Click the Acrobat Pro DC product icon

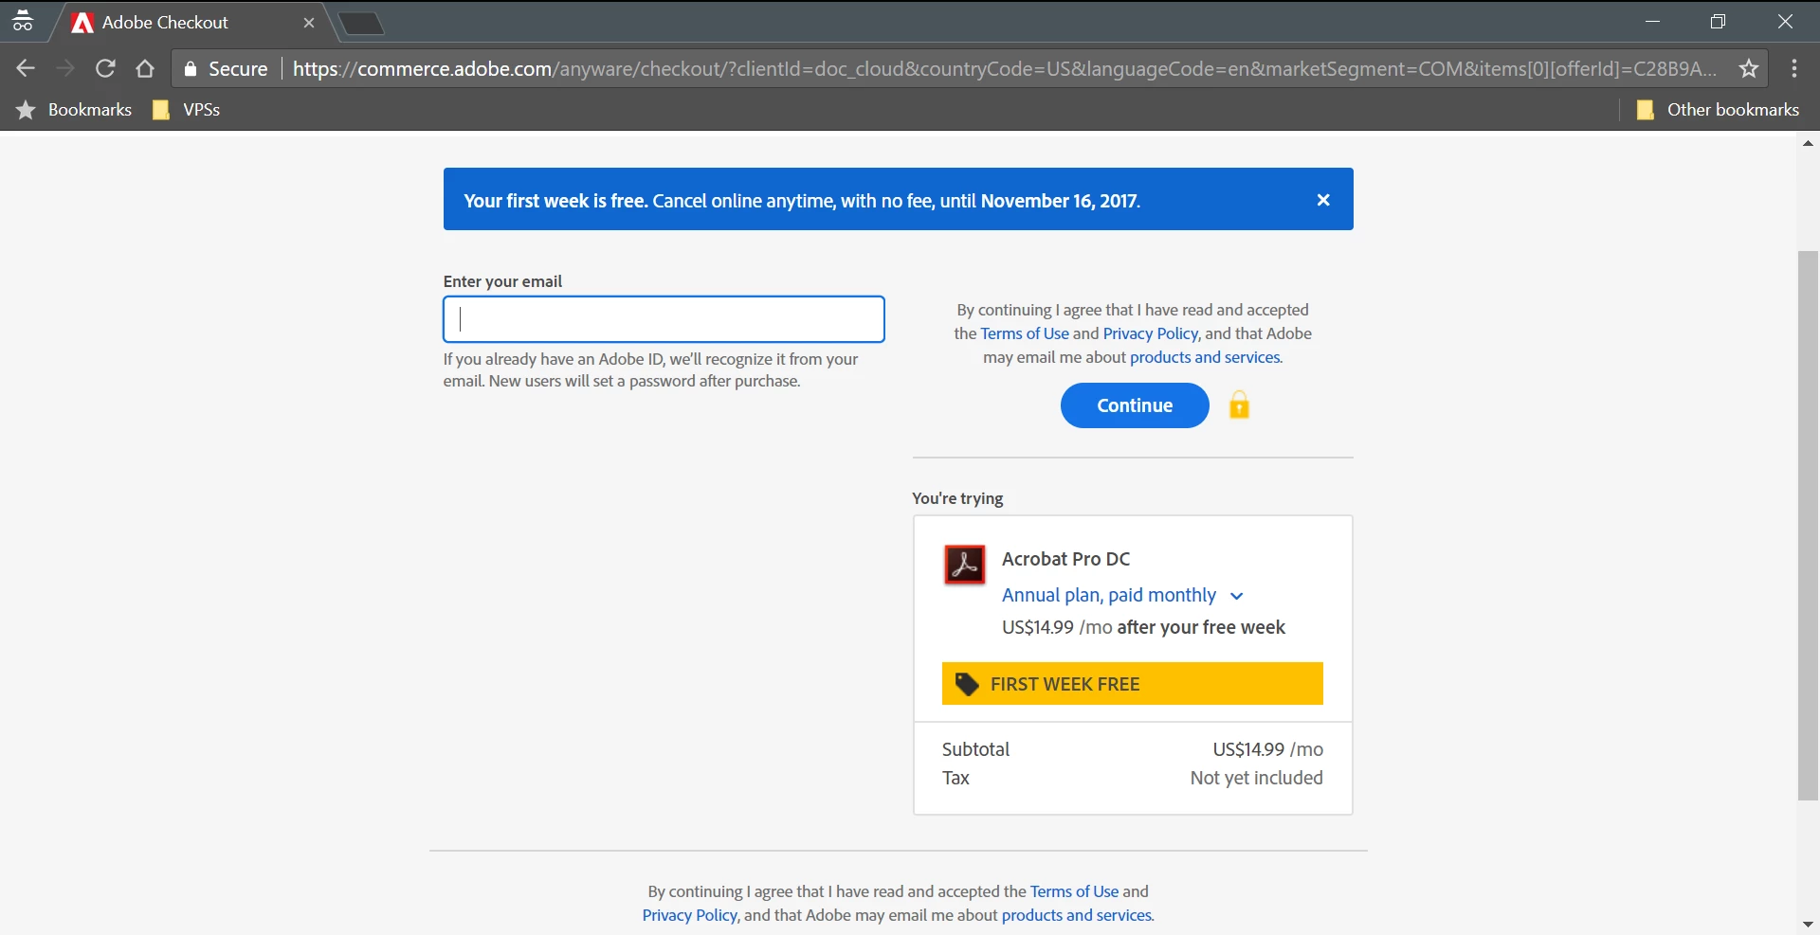[x=965, y=565]
